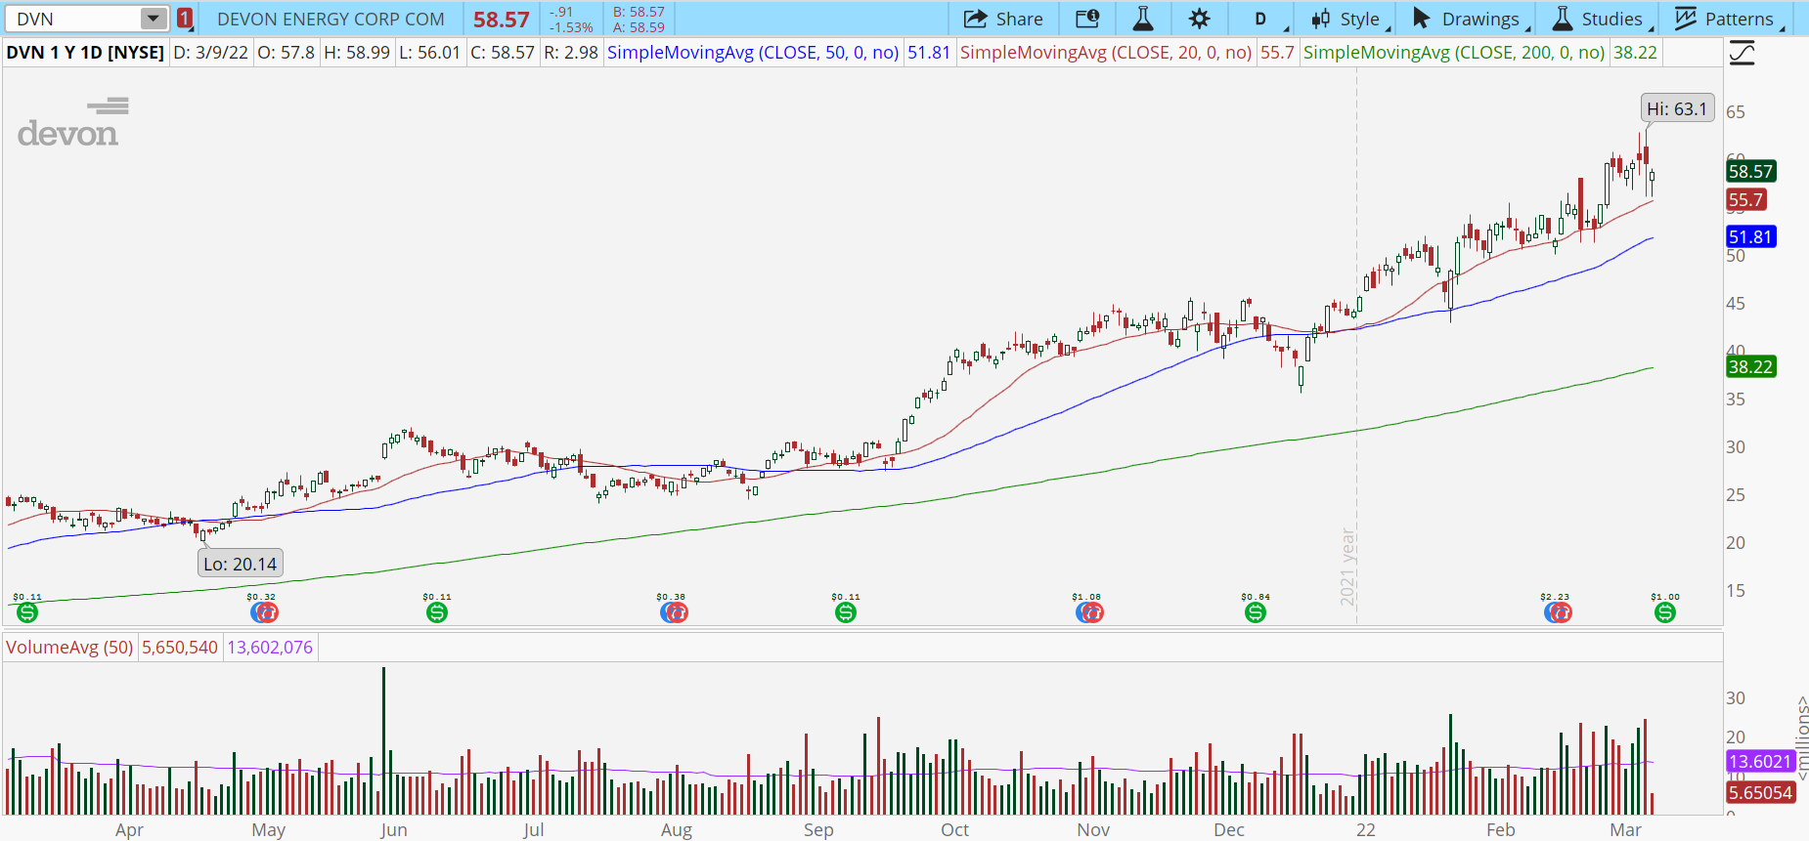Screen dimensions: 1809x841
Task: Open the Patterns menu
Action: [1727, 19]
